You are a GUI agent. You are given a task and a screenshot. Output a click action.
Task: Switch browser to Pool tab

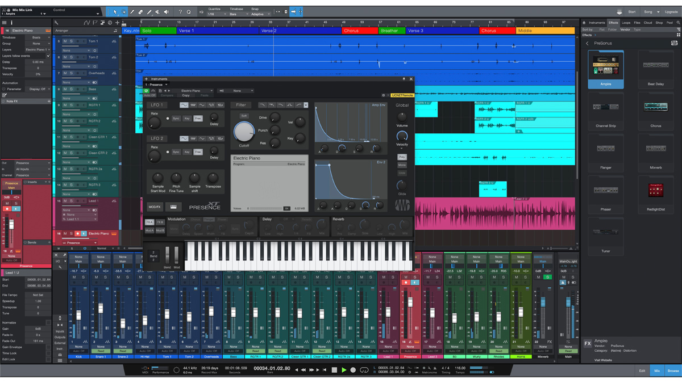click(x=669, y=23)
